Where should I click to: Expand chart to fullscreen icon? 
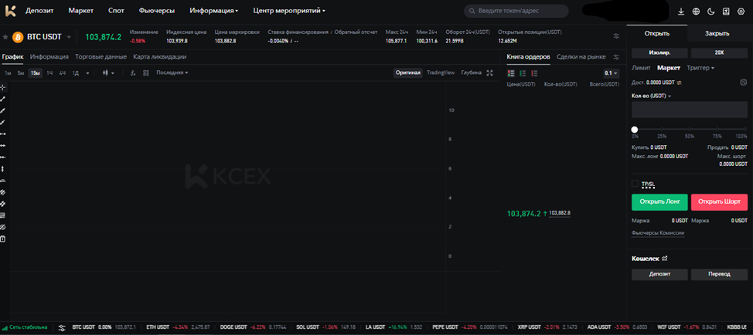click(490, 73)
